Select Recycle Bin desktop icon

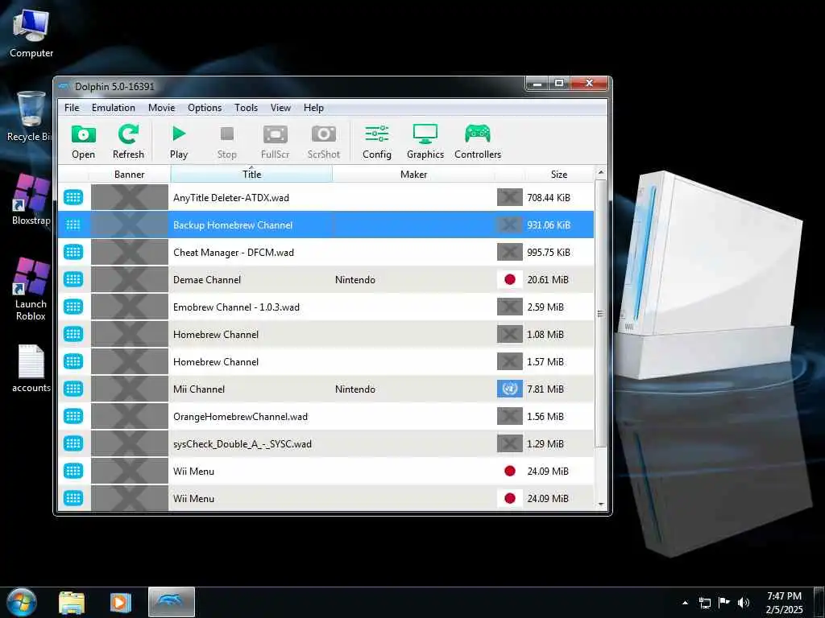click(x=30, y=117)
